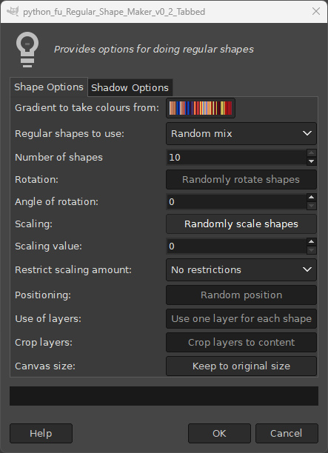The image size is (328, 453).
Task: Toggle Randomly rotate shapes button
Action: (x=241, y=179)
